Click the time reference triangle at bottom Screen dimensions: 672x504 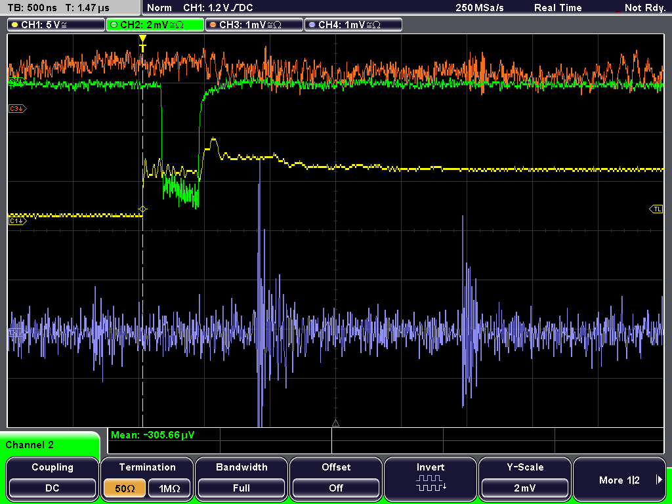coord(335,423)
